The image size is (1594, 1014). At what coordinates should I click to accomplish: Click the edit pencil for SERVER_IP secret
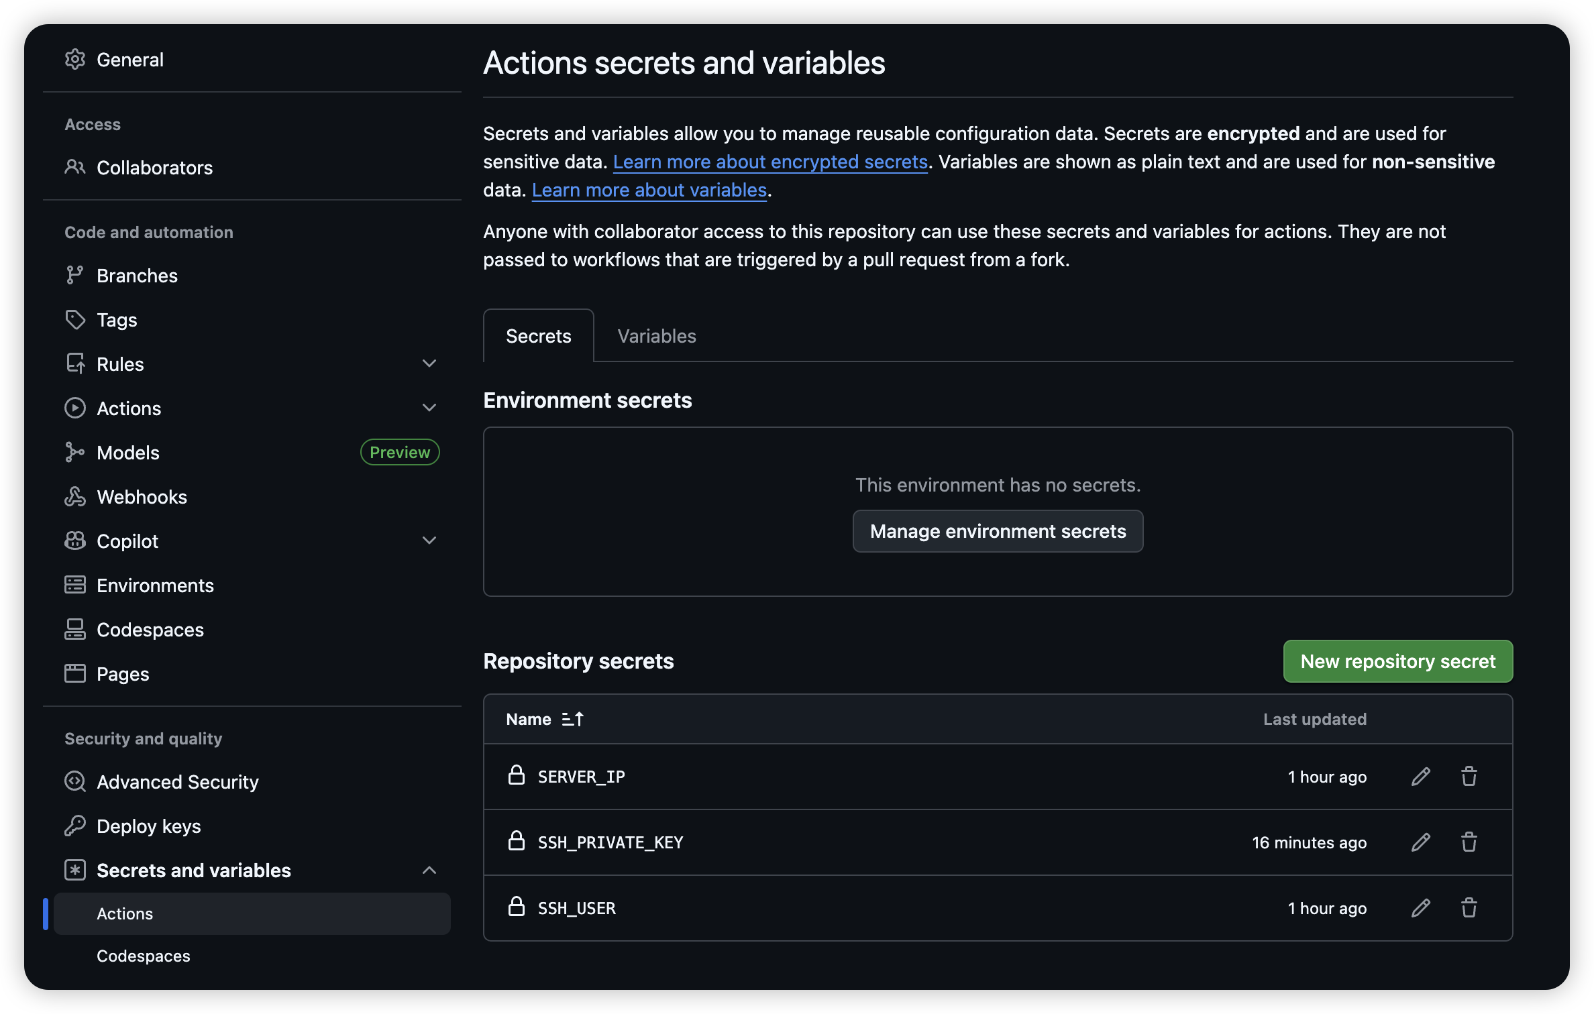pos(1420,777)
